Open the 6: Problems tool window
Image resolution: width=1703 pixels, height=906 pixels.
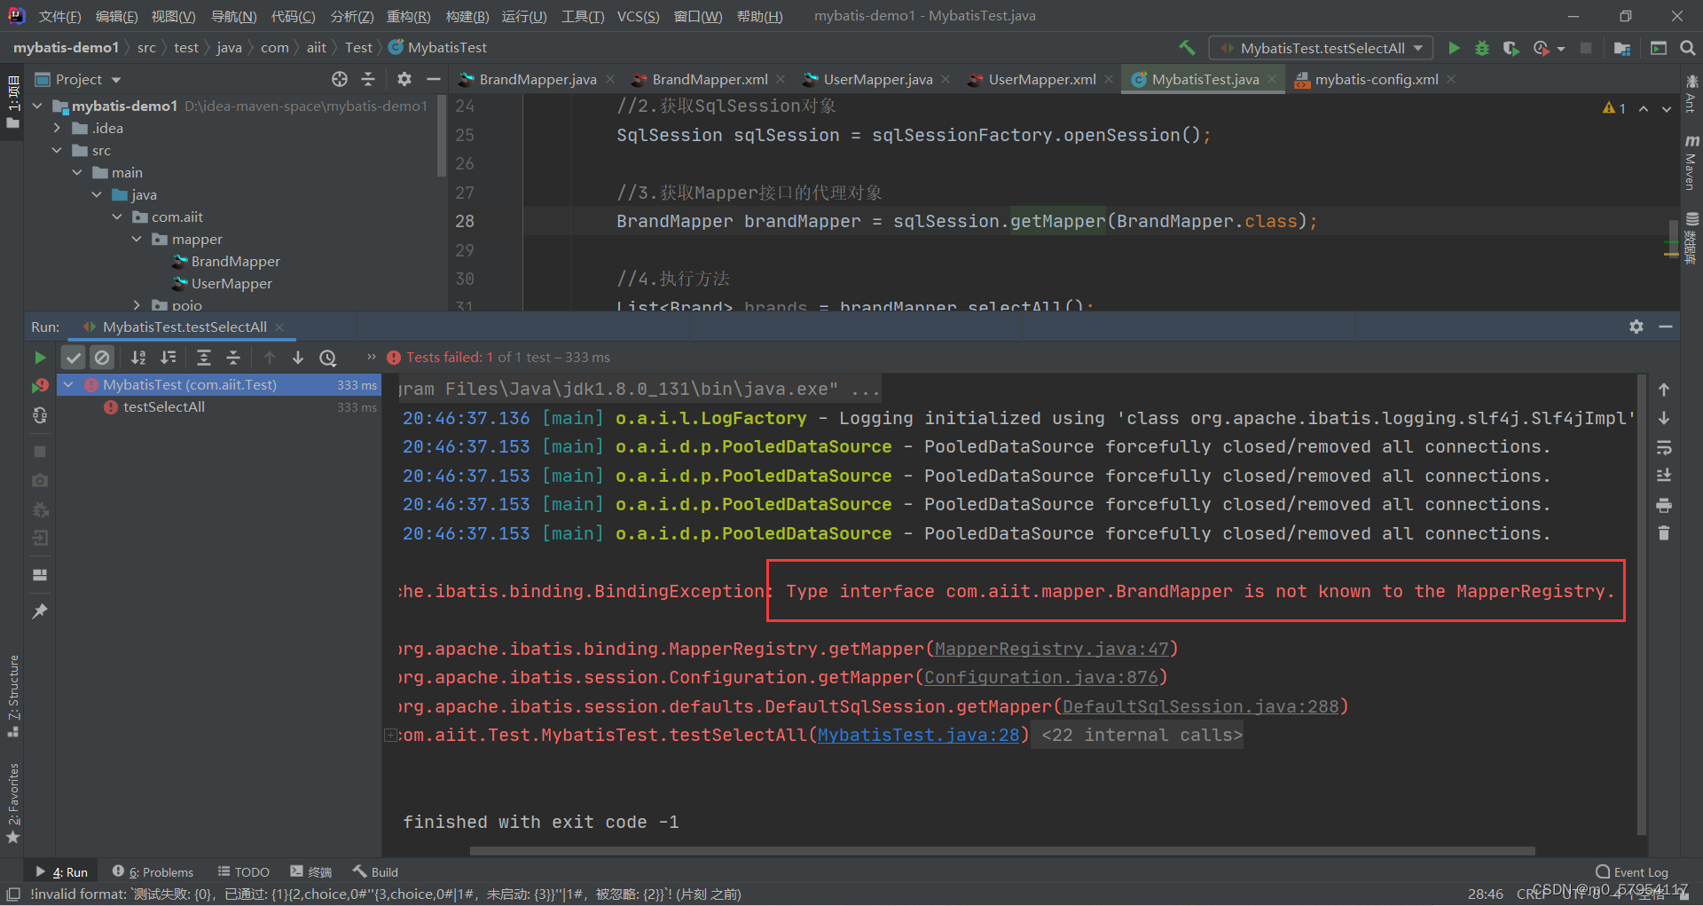(x=153, y=872)
